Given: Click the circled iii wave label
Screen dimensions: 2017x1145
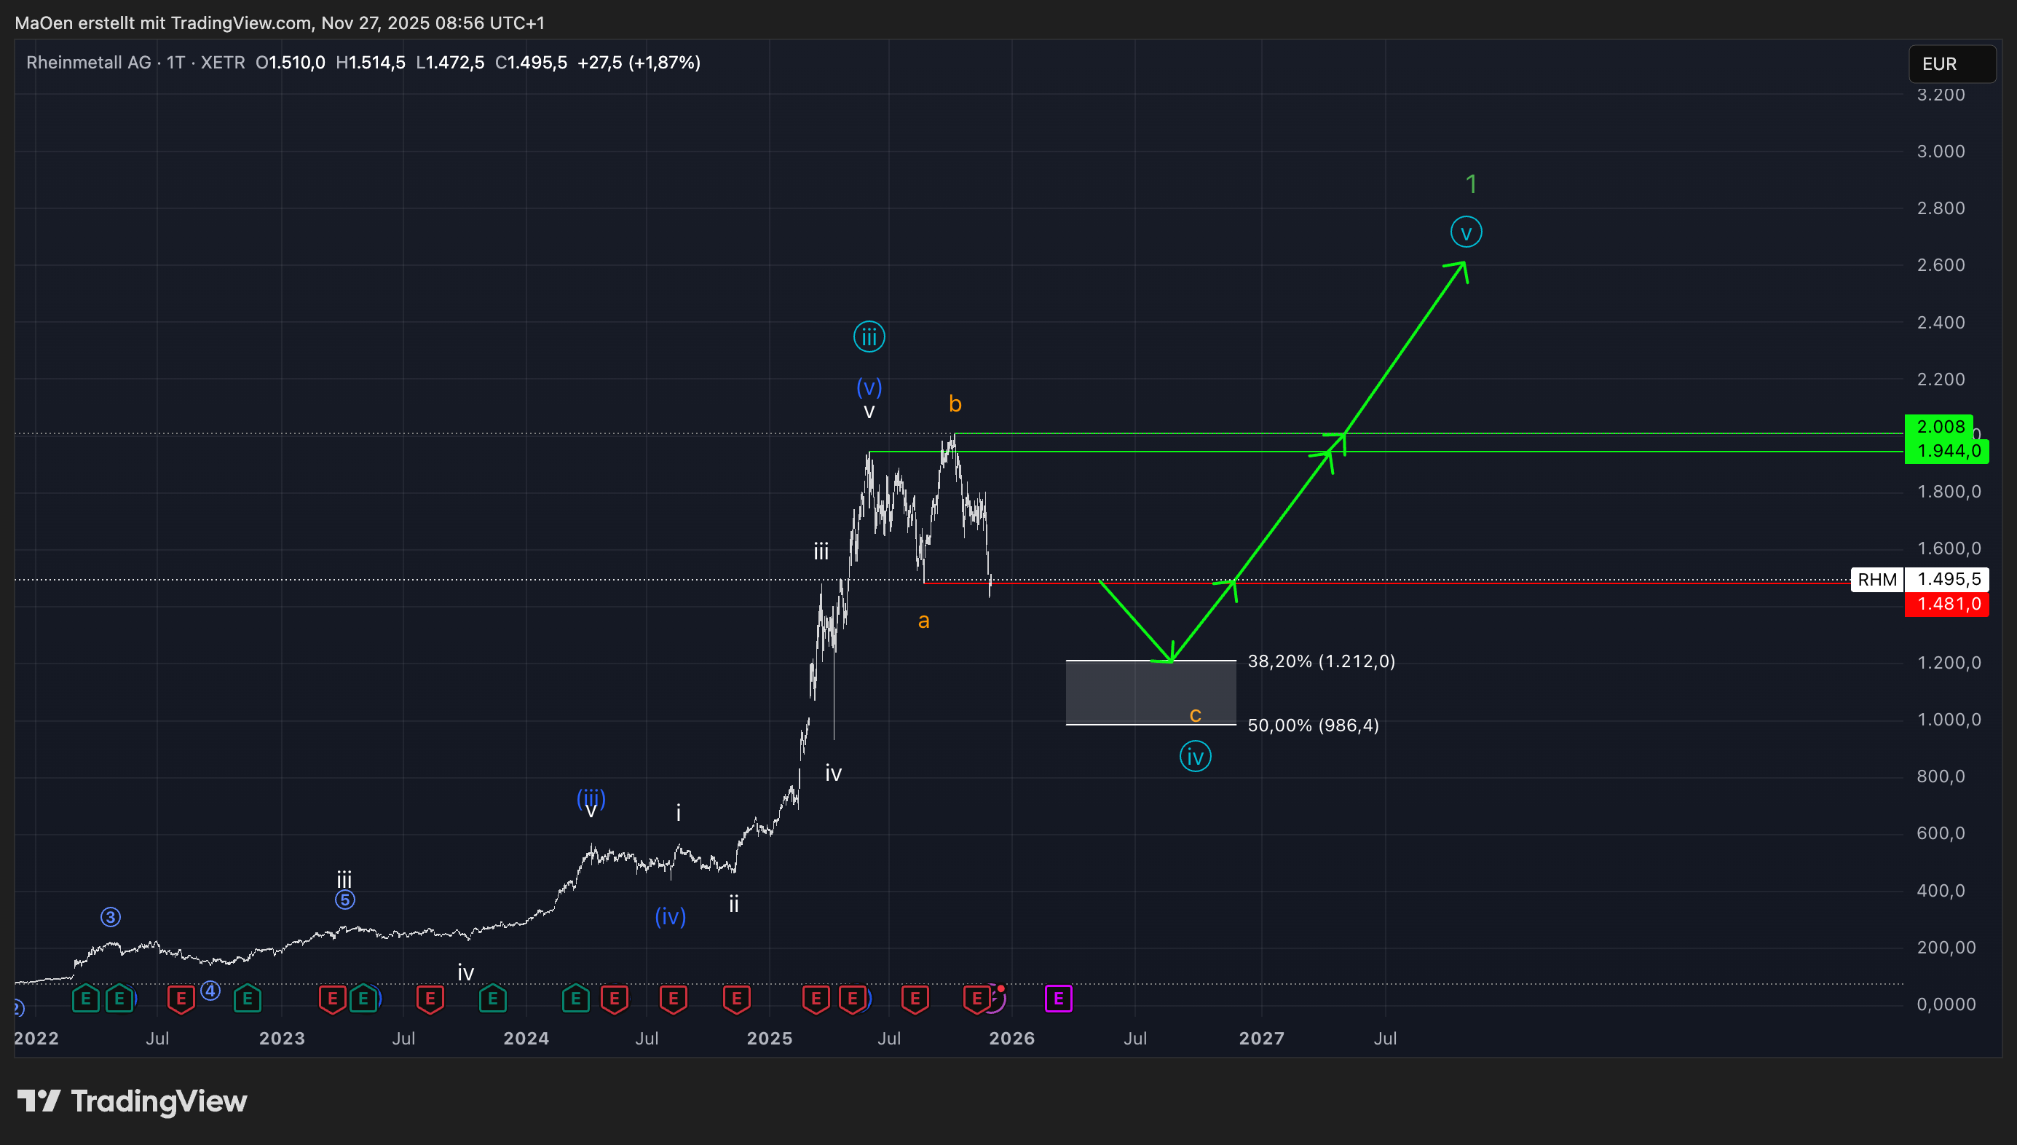Looking at the screenshot, I should [x=869, y=337].
